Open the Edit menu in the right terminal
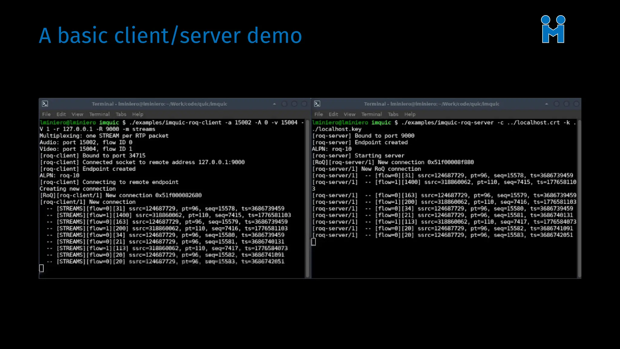This screenshot has height=349, width=620. (333, 114)
